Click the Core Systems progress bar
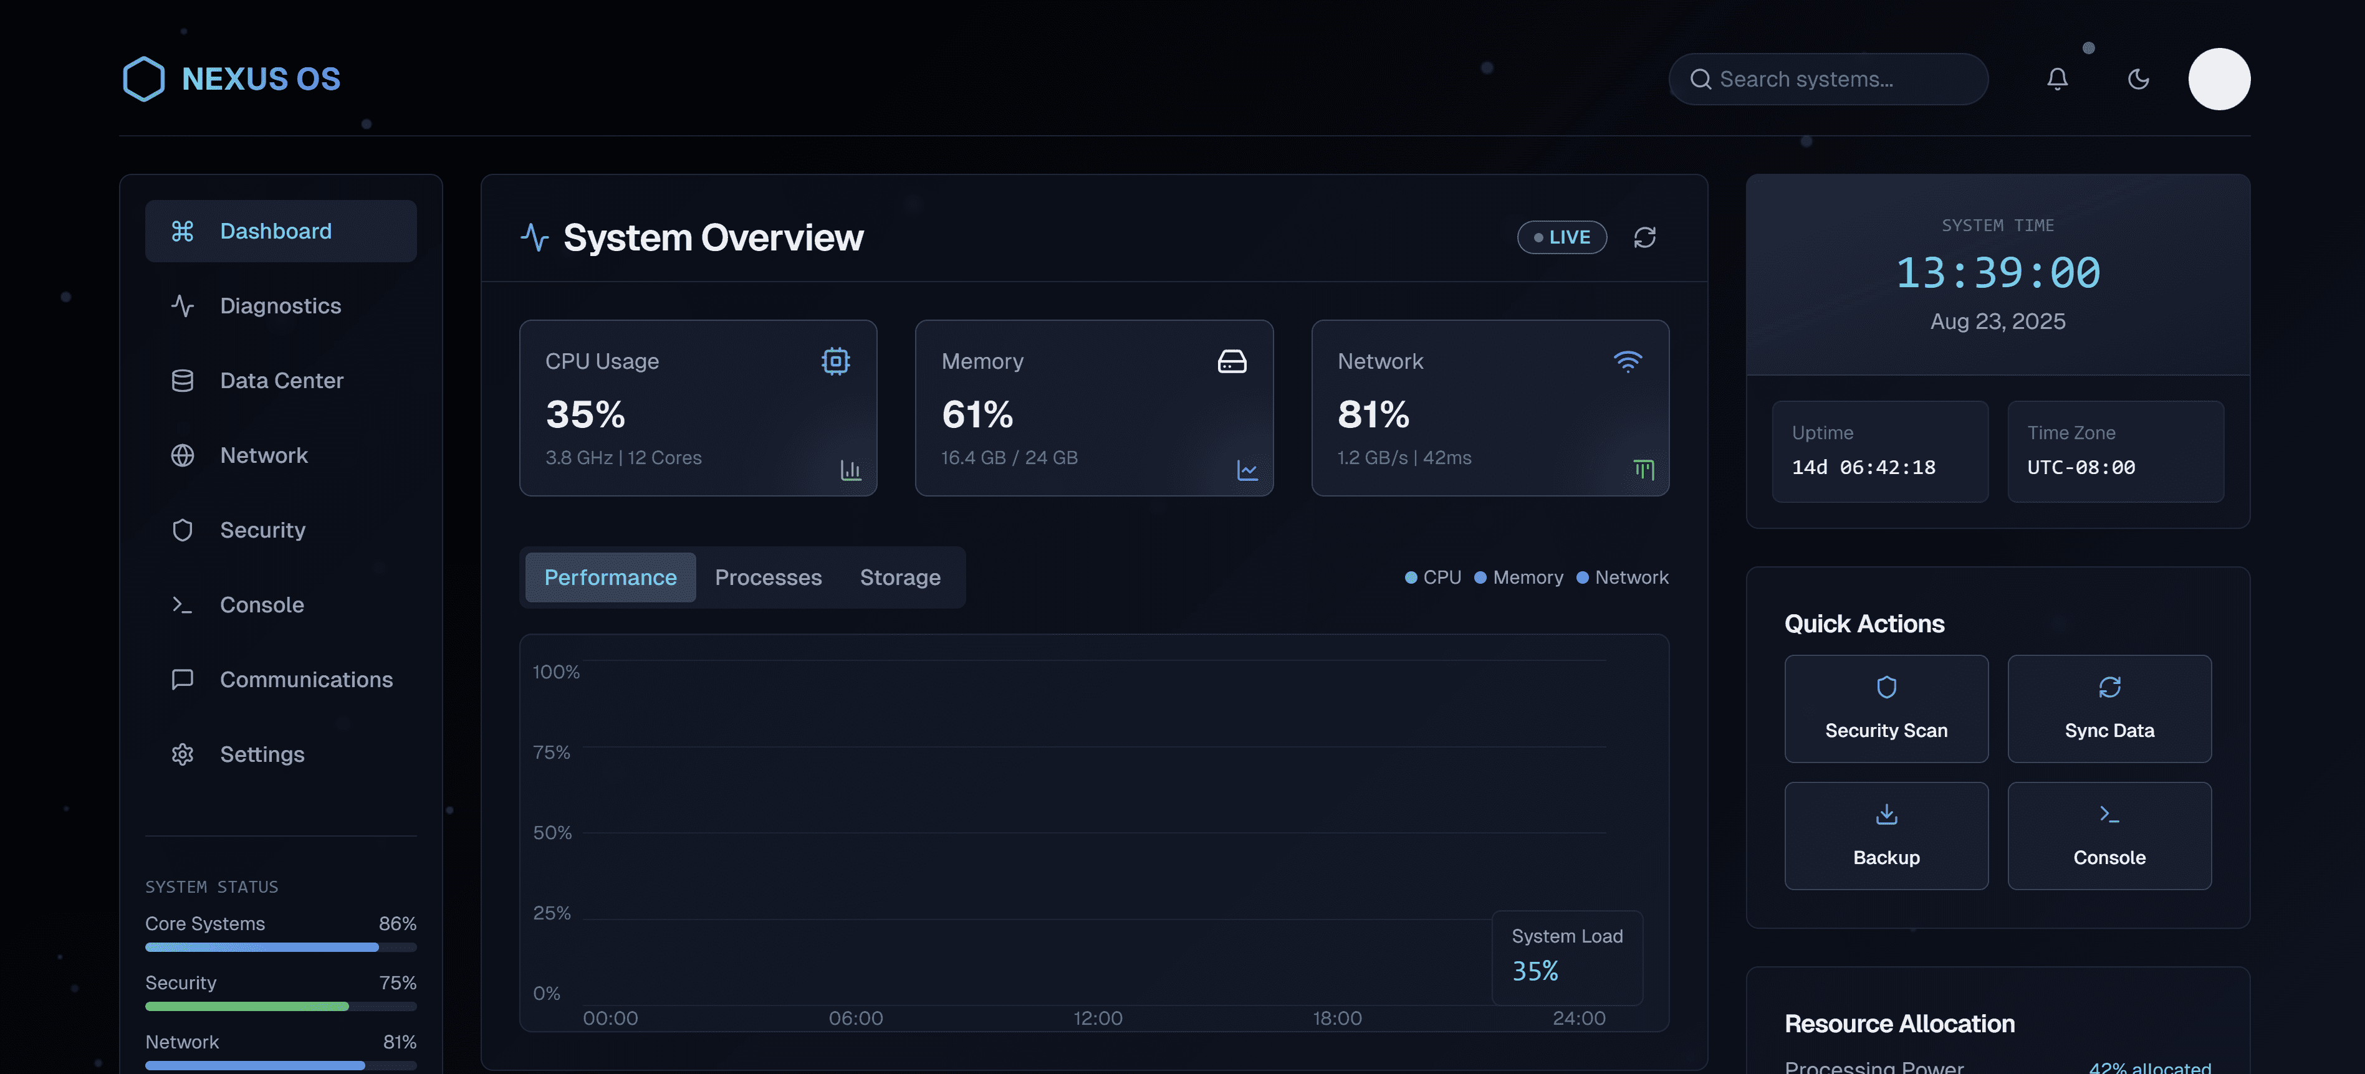 point(280,946)
